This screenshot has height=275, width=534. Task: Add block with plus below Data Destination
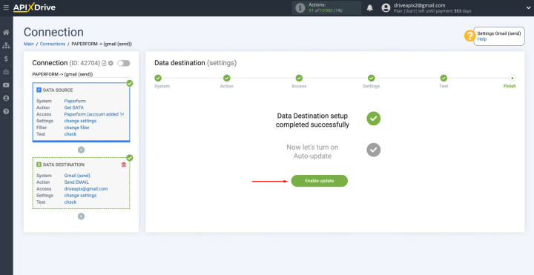81,216
